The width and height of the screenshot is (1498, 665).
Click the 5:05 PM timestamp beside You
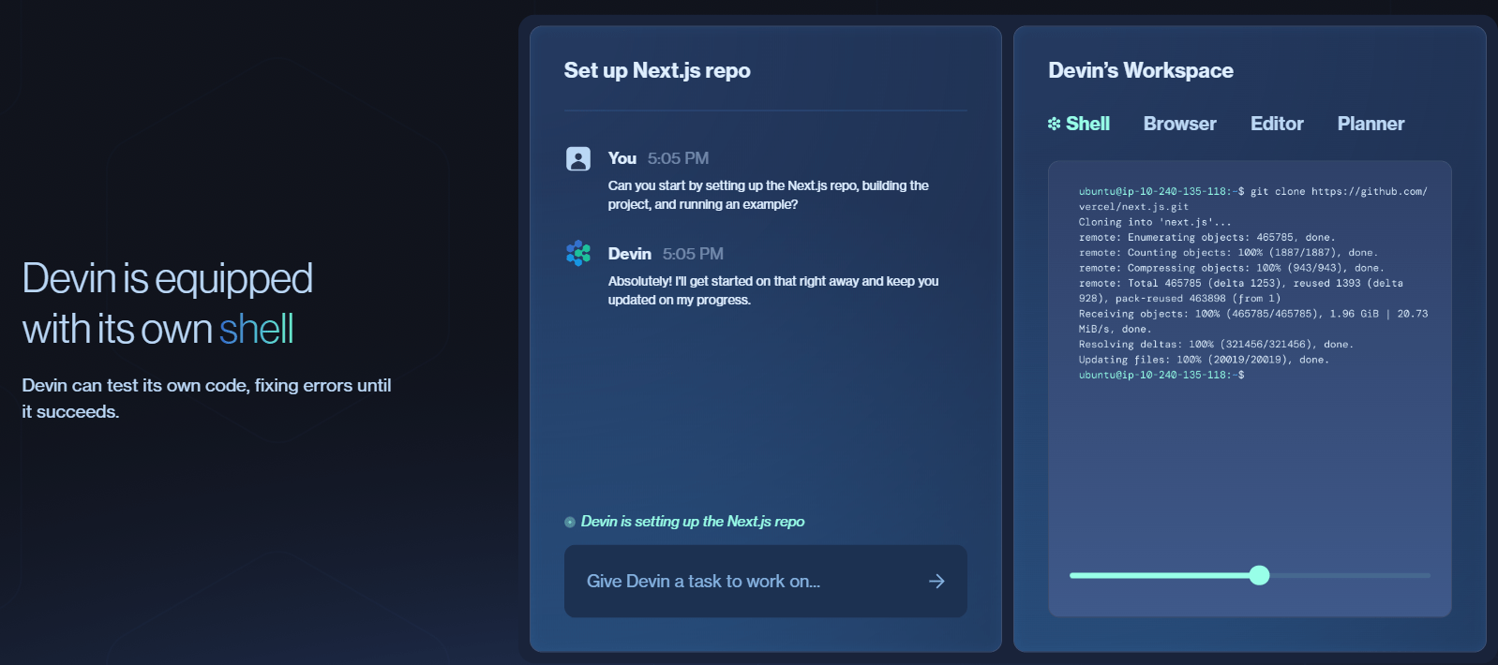pos(678,158)
